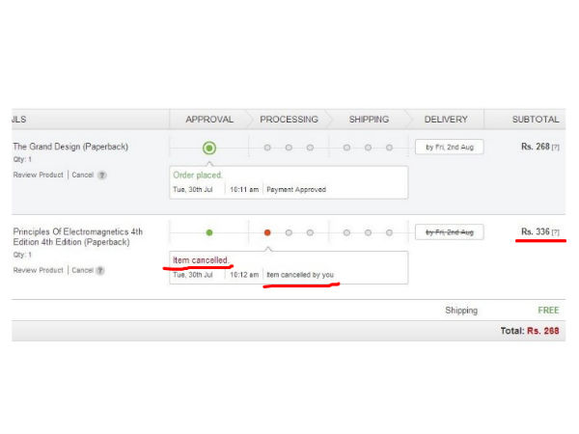Click the small green approval dot for Electromagnetics
Image resolution: width=579 pixels, height=434 pixels.
209,232
